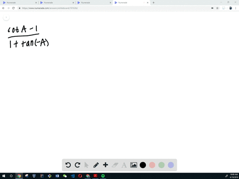The height and width of the screenshot is (179, 239).
Task: Open Microsoft Word from the taskbar
Action: tap(57, 176)
